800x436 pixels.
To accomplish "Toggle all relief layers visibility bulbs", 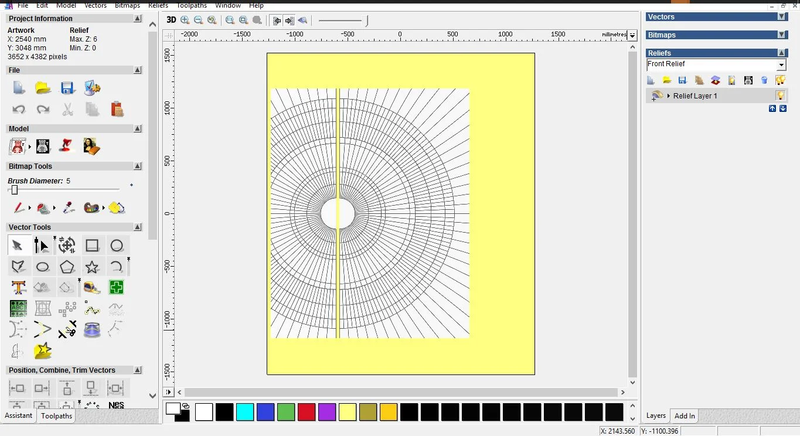I will [780, 80].
